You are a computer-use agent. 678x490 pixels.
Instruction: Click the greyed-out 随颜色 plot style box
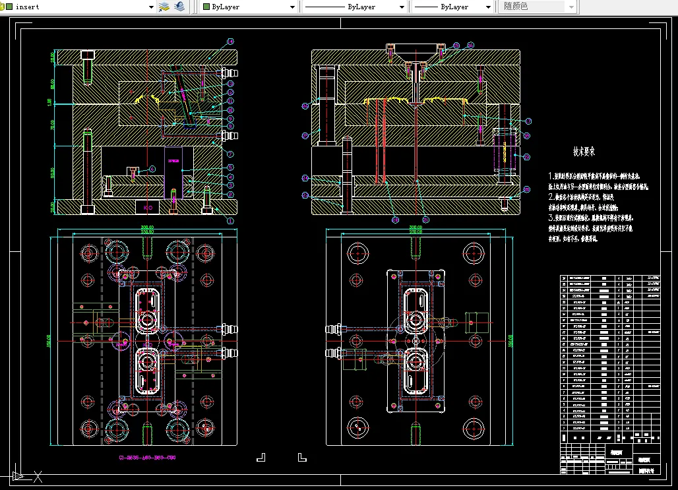coord(533,7)
